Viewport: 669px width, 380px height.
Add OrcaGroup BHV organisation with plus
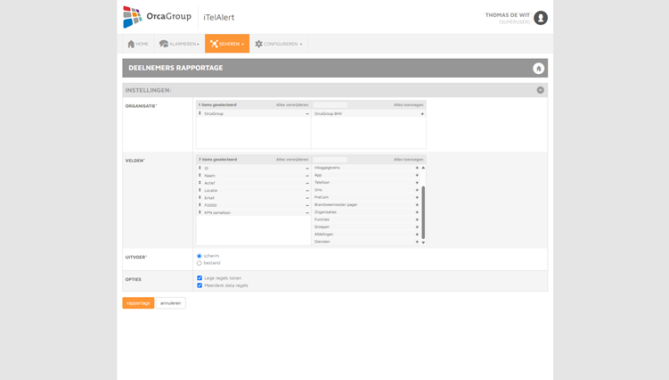(422, 113)
